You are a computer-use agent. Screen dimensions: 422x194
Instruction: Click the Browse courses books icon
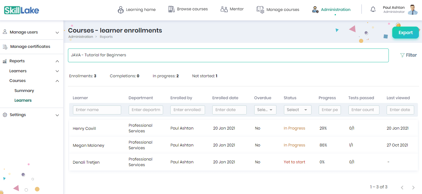click(x=172, y=9)
